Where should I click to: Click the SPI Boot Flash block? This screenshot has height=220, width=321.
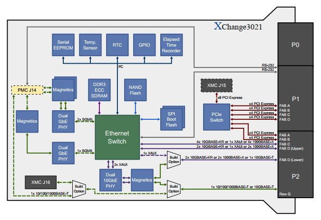pyautogui.click(x=172, y=118)
